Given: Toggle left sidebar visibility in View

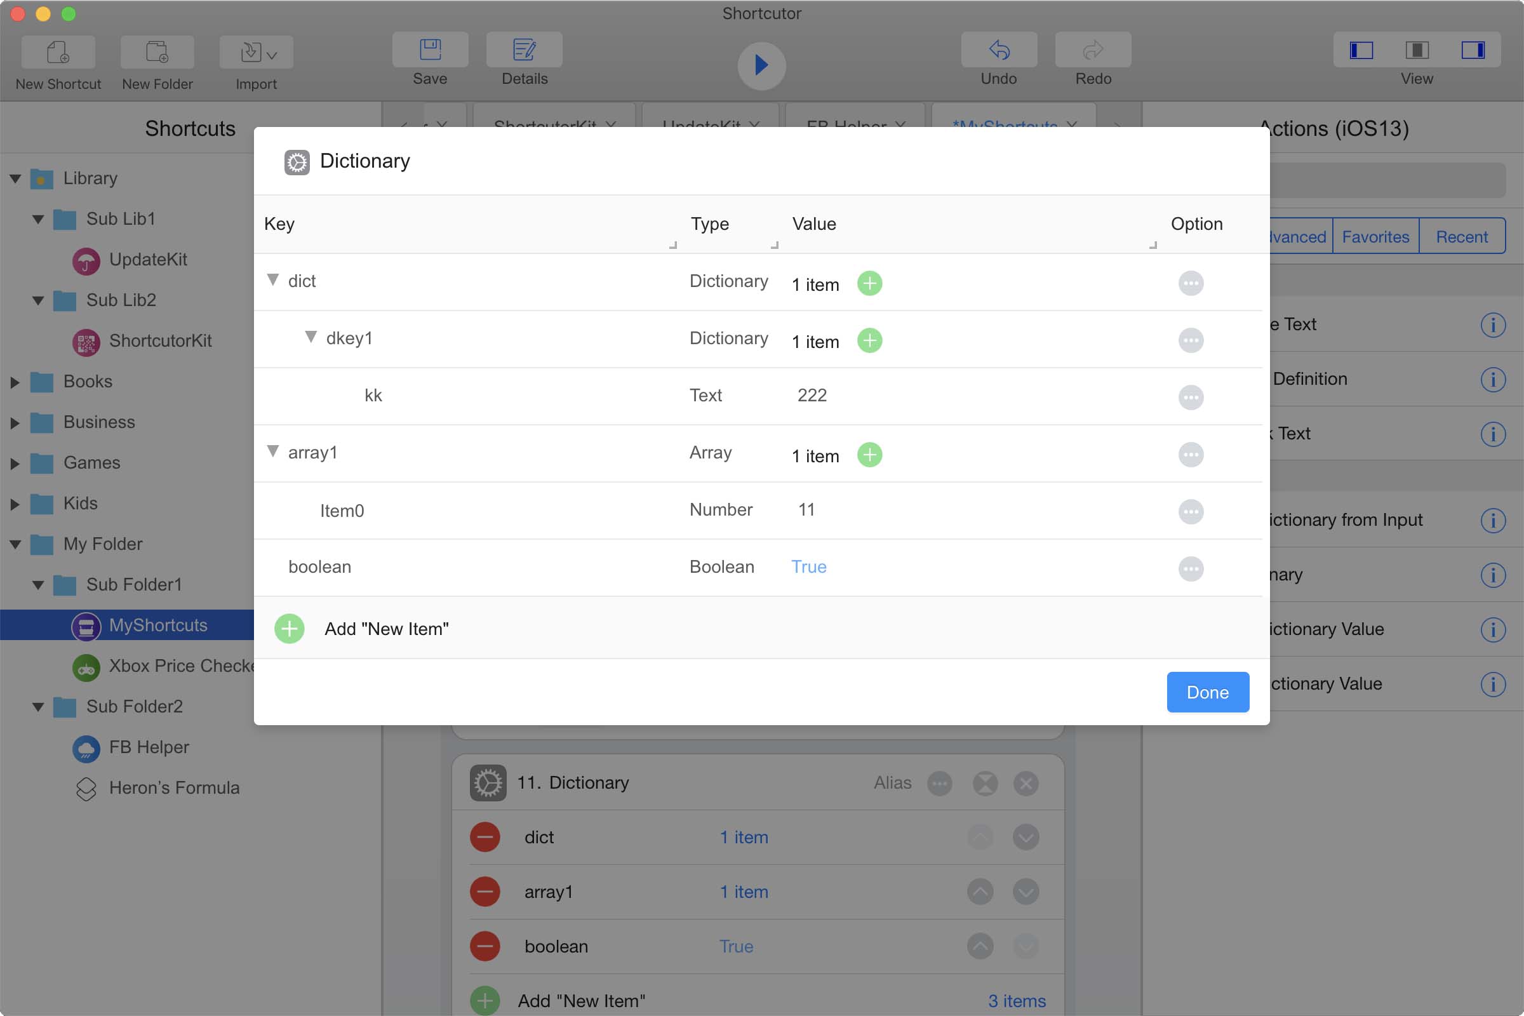Looking at the screenshot, I should (1361, 51).
